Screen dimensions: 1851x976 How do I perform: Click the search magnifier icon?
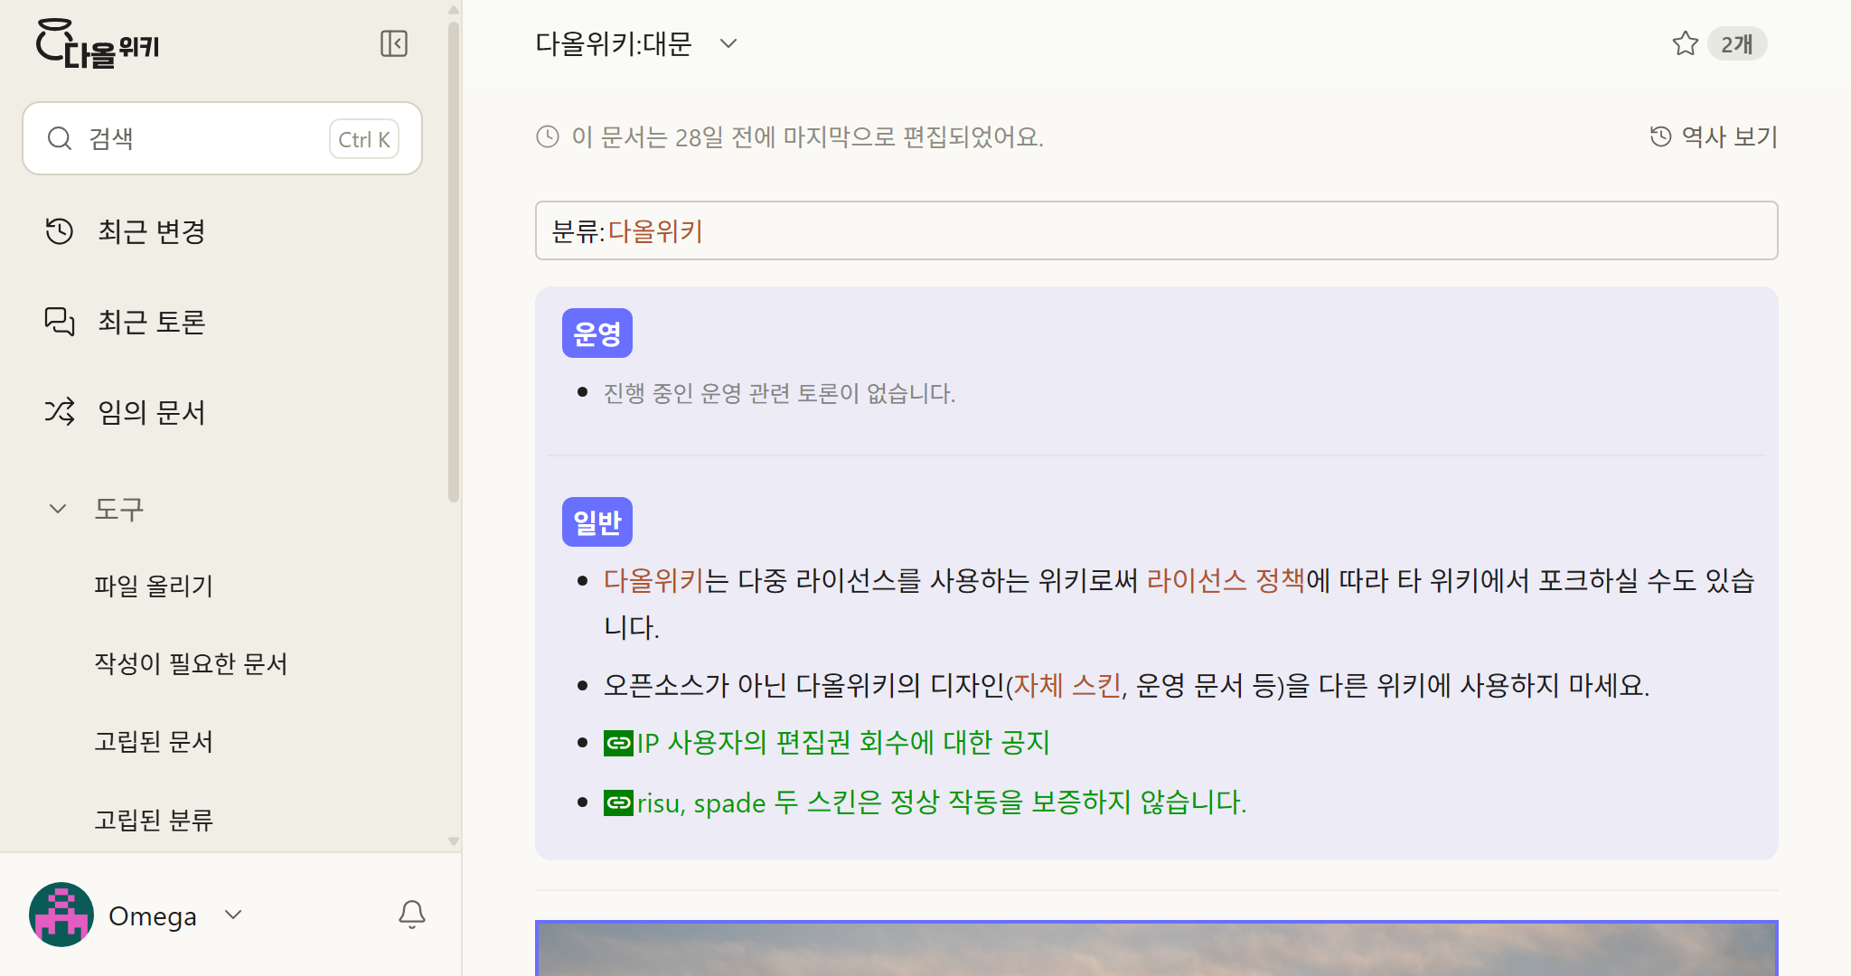[x=60, y=138]
